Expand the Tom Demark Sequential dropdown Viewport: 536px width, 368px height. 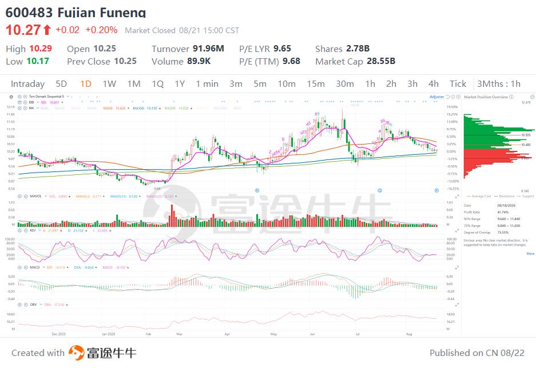pos(68,97)
